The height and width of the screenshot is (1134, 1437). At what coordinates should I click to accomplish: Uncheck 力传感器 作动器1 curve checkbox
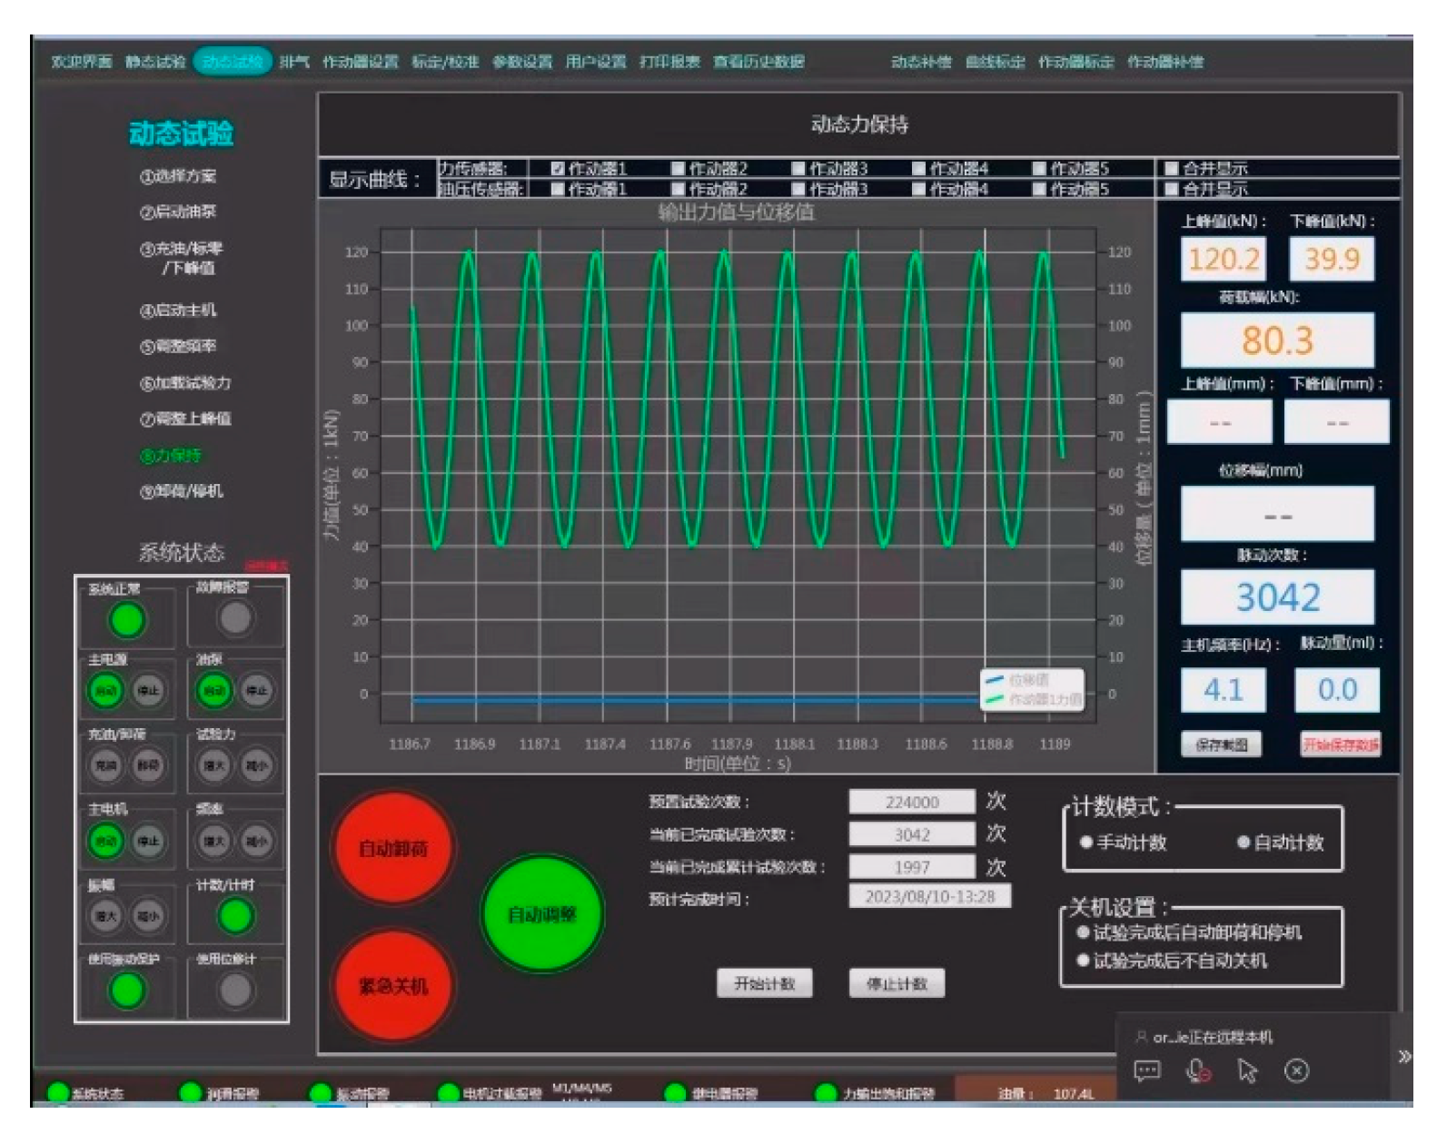point(558,169)
